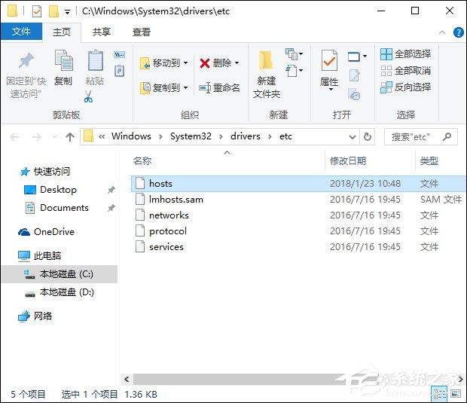The width and height of the screenshot is (467, 403).
Task: Open the Delete options dropdown arrow
Action: click(x=237, y=63)
